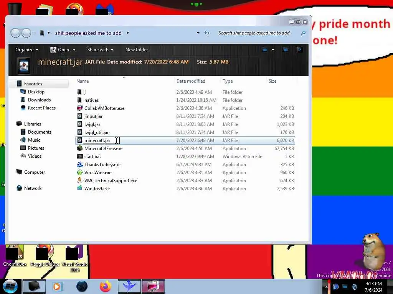Open the CollabVMBotter.exe file icon

[80, 108]
